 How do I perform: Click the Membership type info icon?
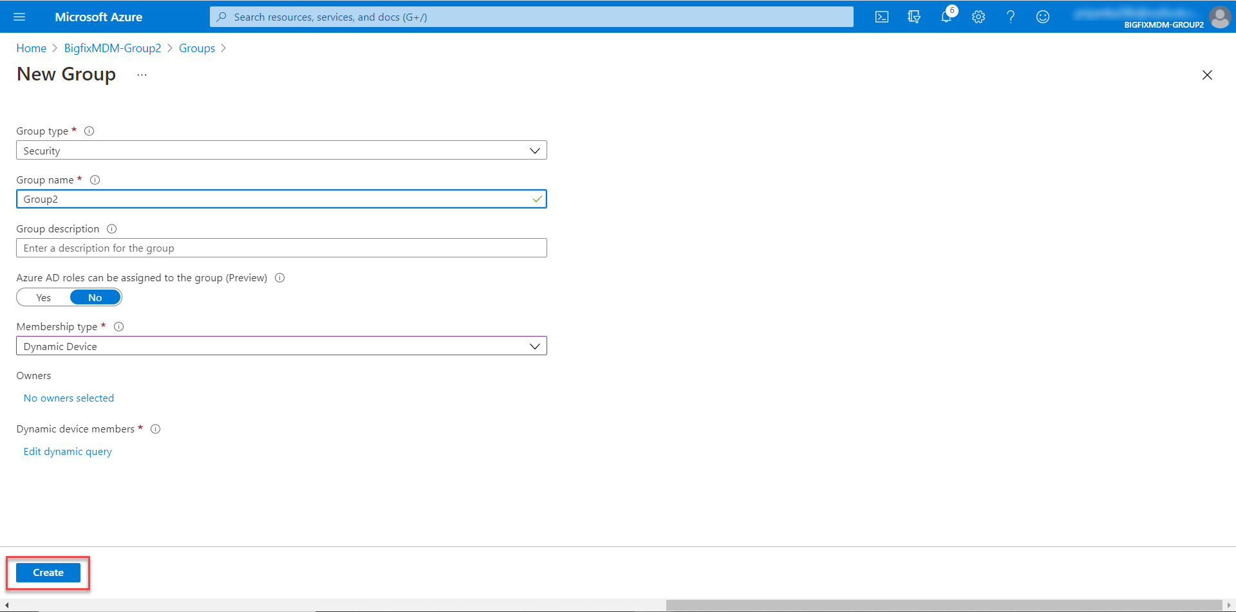coord(119,326)
